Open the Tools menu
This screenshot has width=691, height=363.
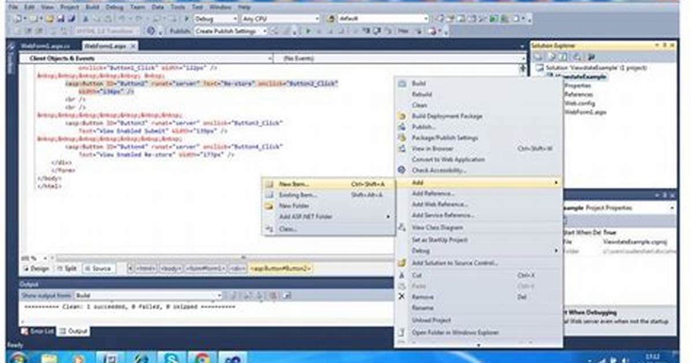pyautogui.click(x=177, y=8)
